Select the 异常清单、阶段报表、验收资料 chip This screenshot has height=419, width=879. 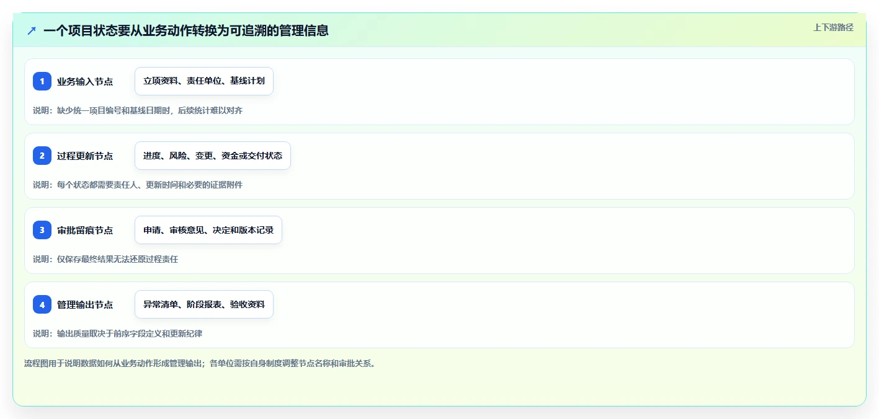tap(204, 304)
